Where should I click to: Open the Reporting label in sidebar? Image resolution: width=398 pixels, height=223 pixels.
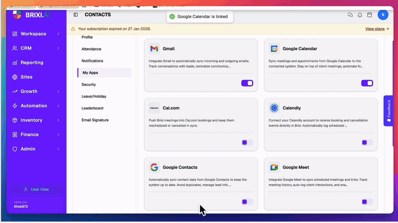[32, 63]
